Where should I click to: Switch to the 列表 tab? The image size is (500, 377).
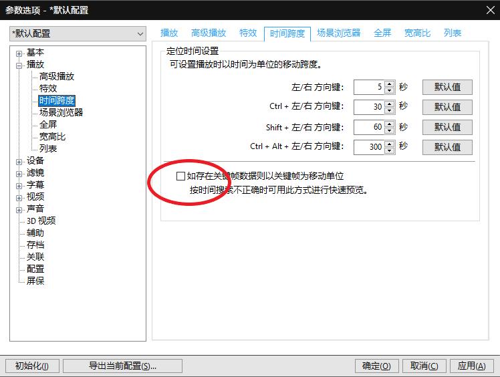click(x=453, y=33)
